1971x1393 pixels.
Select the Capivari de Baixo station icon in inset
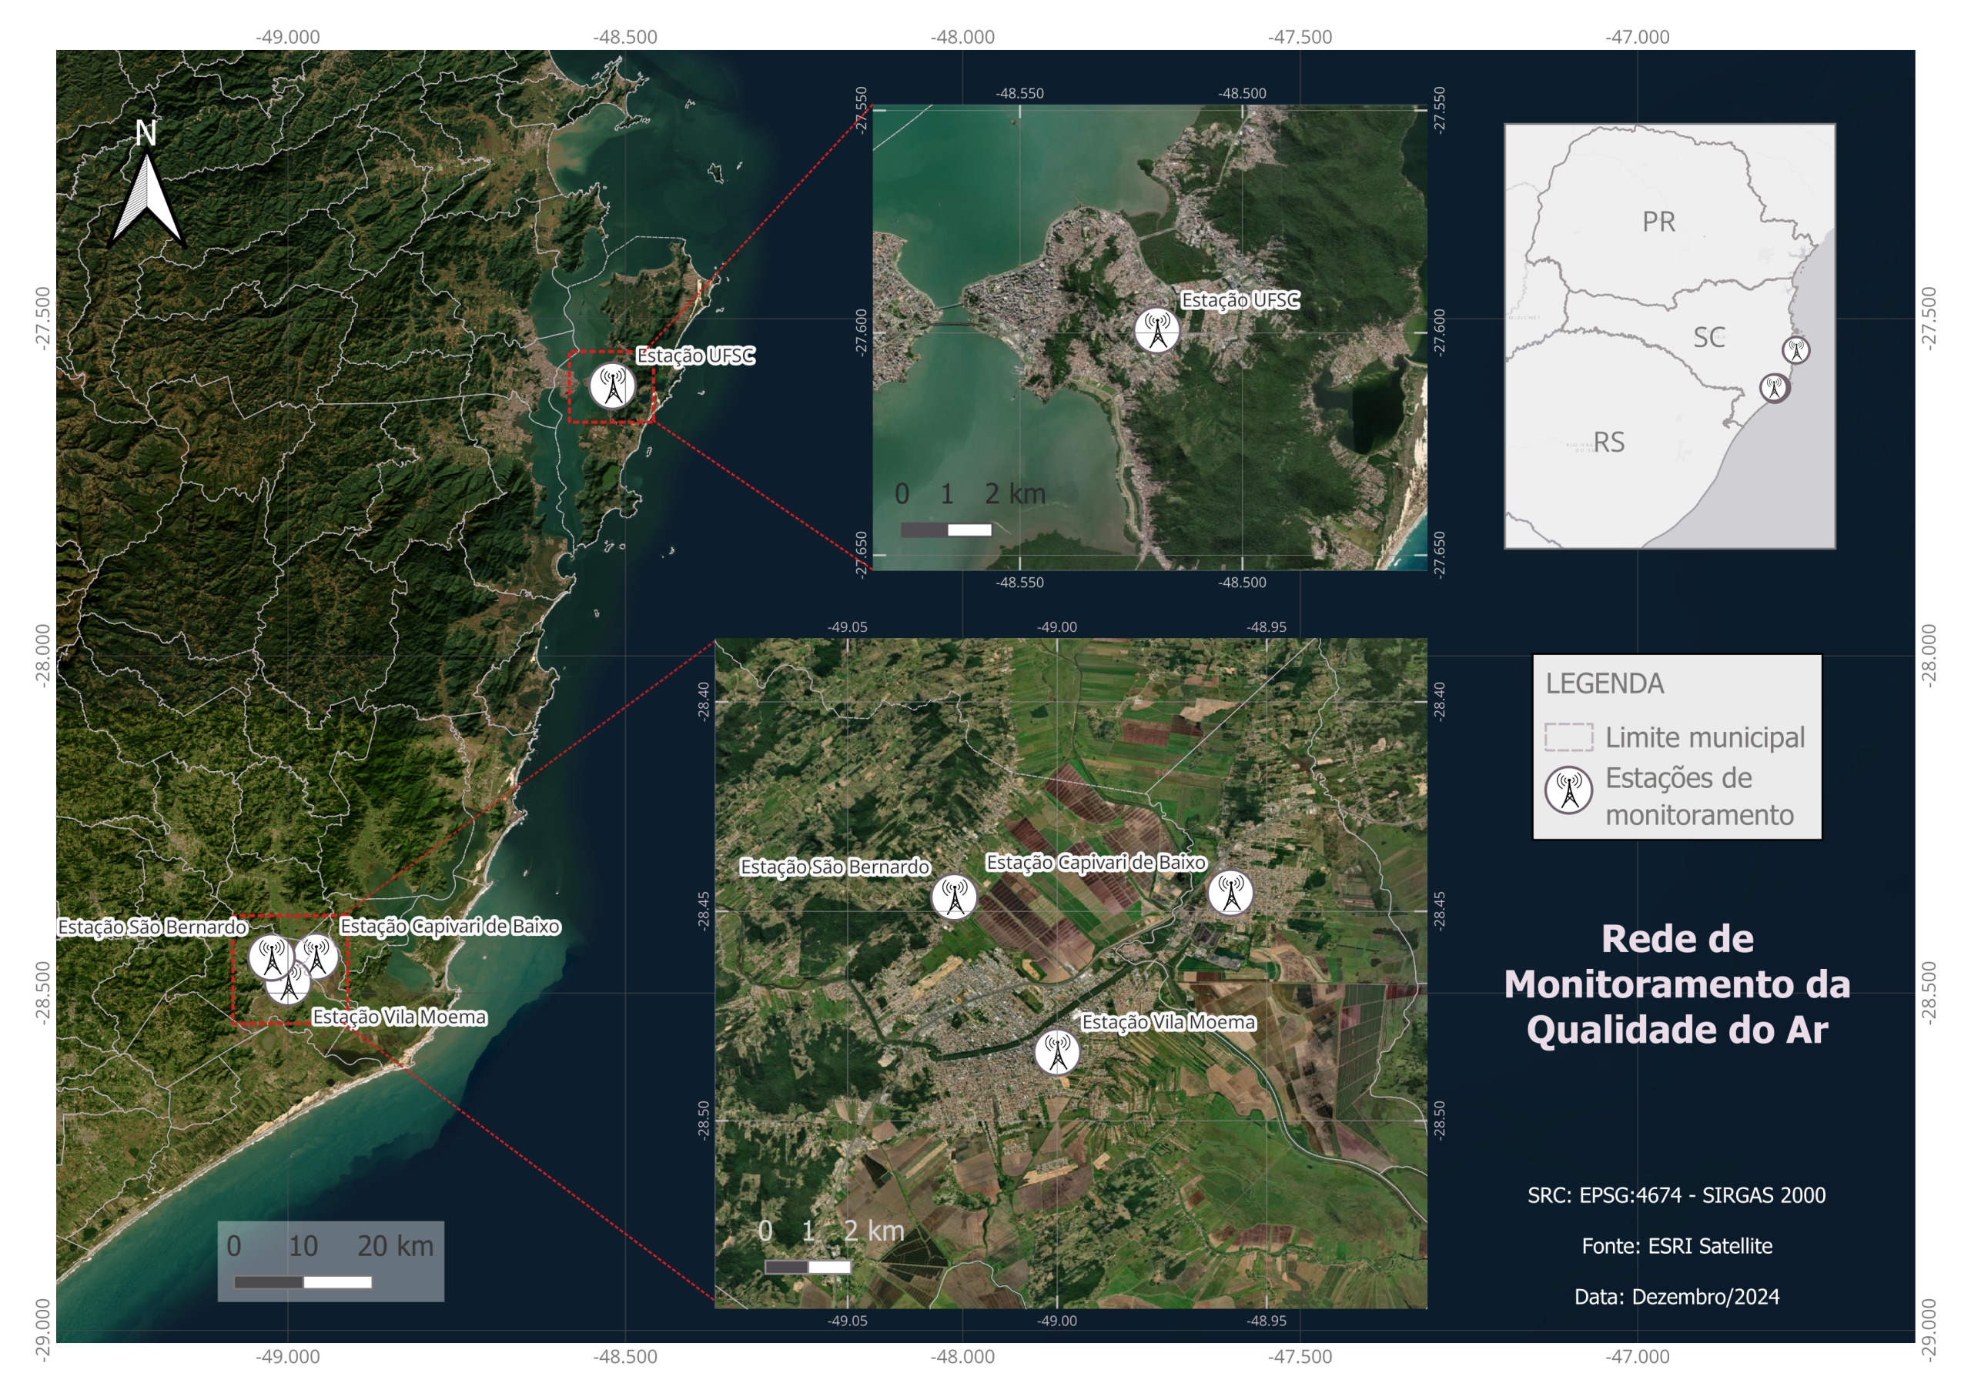(x=1230, y=893)
